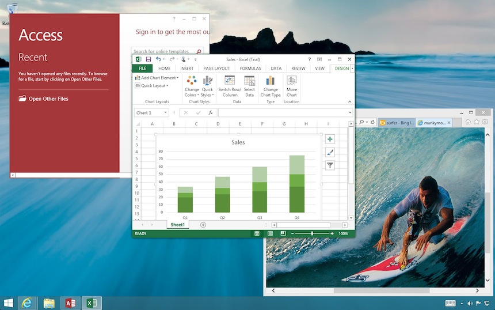This screenshot has width=495, height=310.
Task: Open the FILE tab in Excel
Action: [142, 68]
